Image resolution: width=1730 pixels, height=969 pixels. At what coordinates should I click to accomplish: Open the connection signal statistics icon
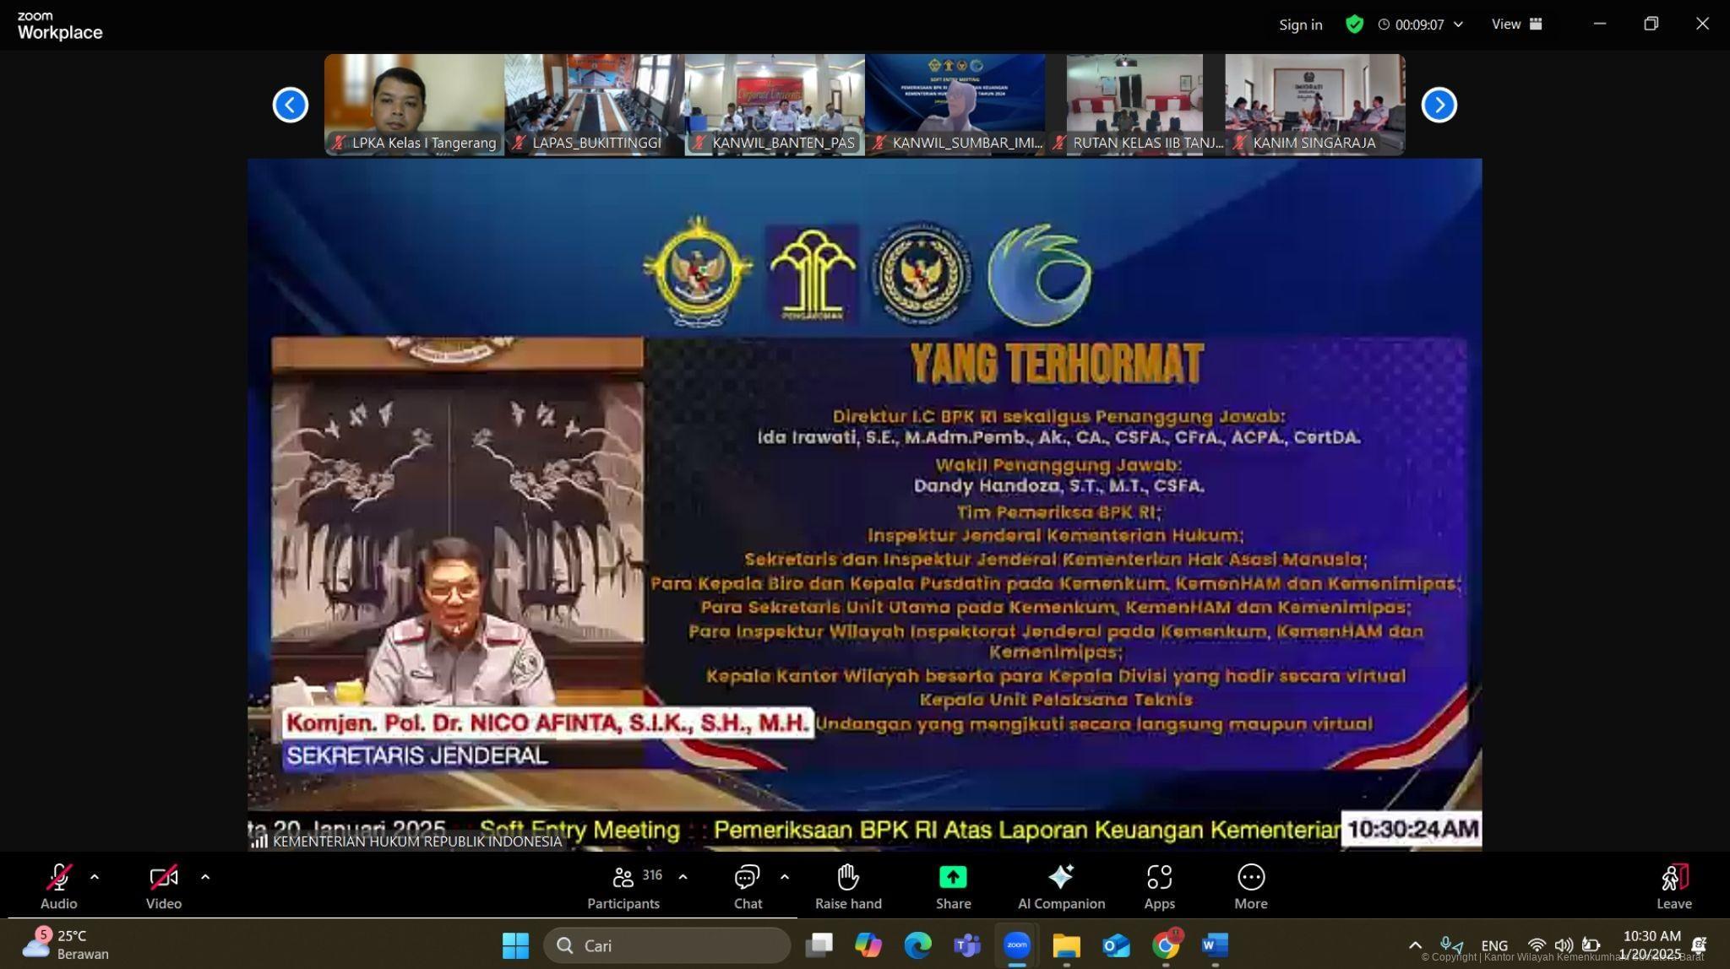[259, 841]
